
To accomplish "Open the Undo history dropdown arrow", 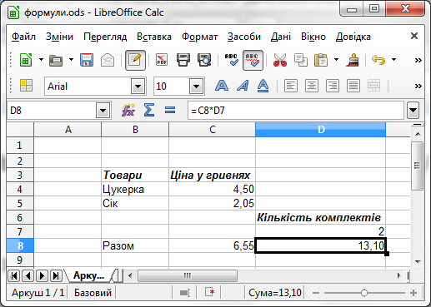I will (393, 59).
